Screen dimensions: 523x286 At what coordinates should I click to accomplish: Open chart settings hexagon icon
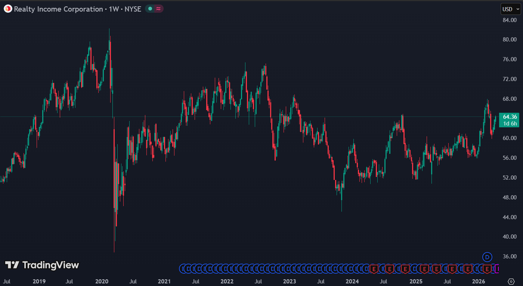511,282
